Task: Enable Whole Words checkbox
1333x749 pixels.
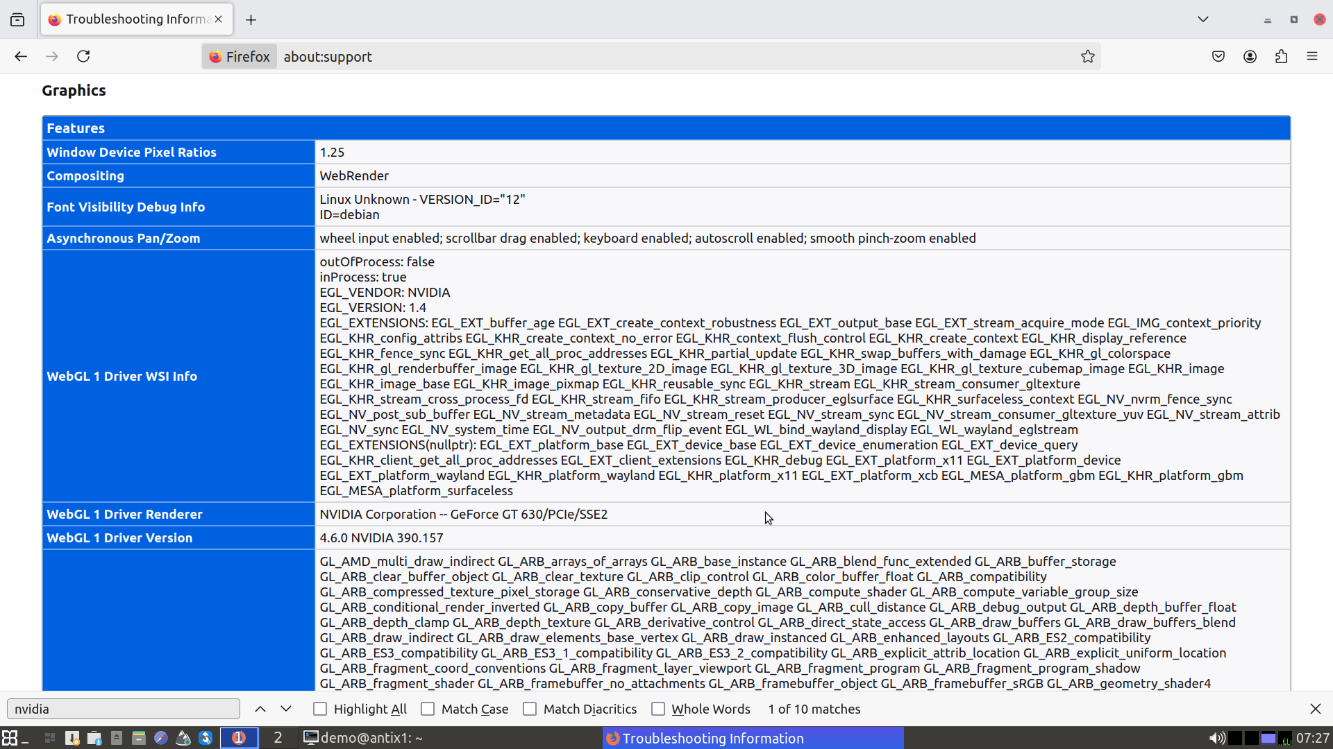Action: tap(658, 709)
